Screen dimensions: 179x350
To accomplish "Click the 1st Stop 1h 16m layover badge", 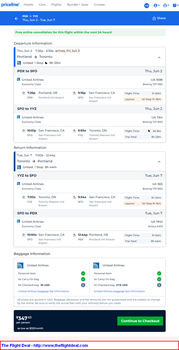I will pos(143,204).
